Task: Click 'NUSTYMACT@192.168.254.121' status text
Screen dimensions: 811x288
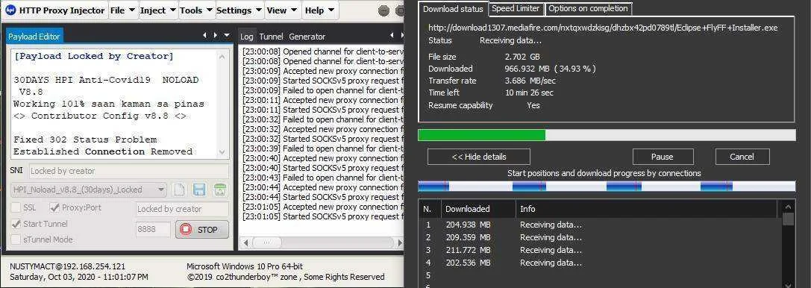Action: (68, 267)
